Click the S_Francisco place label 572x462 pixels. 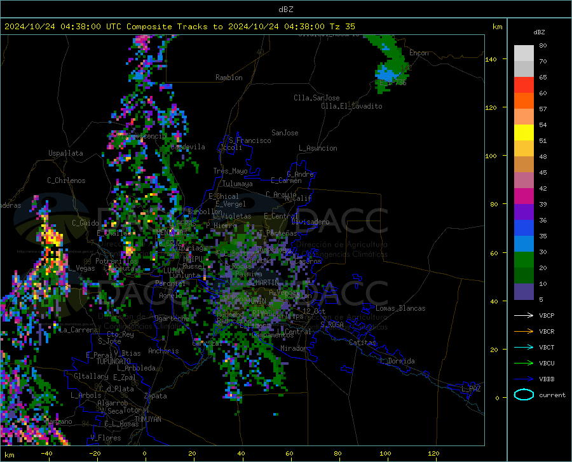coord(250,140)
